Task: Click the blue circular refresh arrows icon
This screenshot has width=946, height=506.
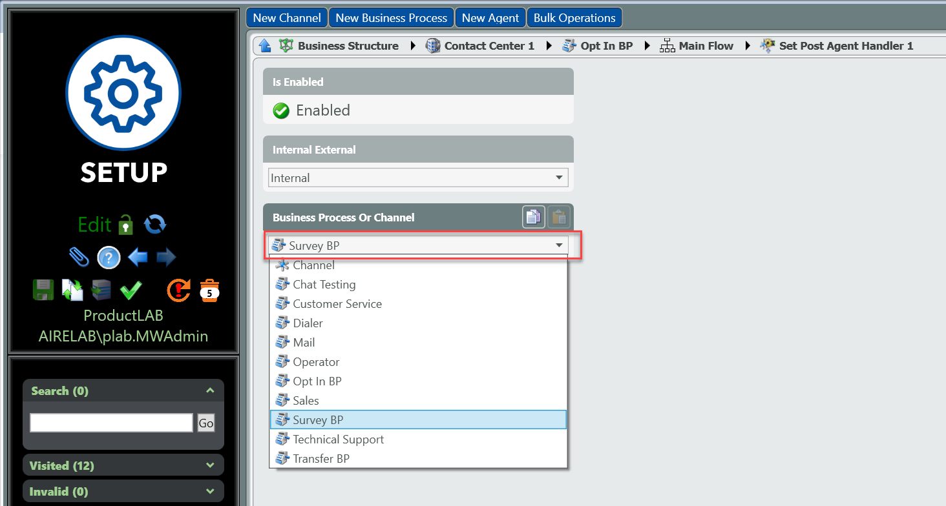Action: (x=155, y=225)
